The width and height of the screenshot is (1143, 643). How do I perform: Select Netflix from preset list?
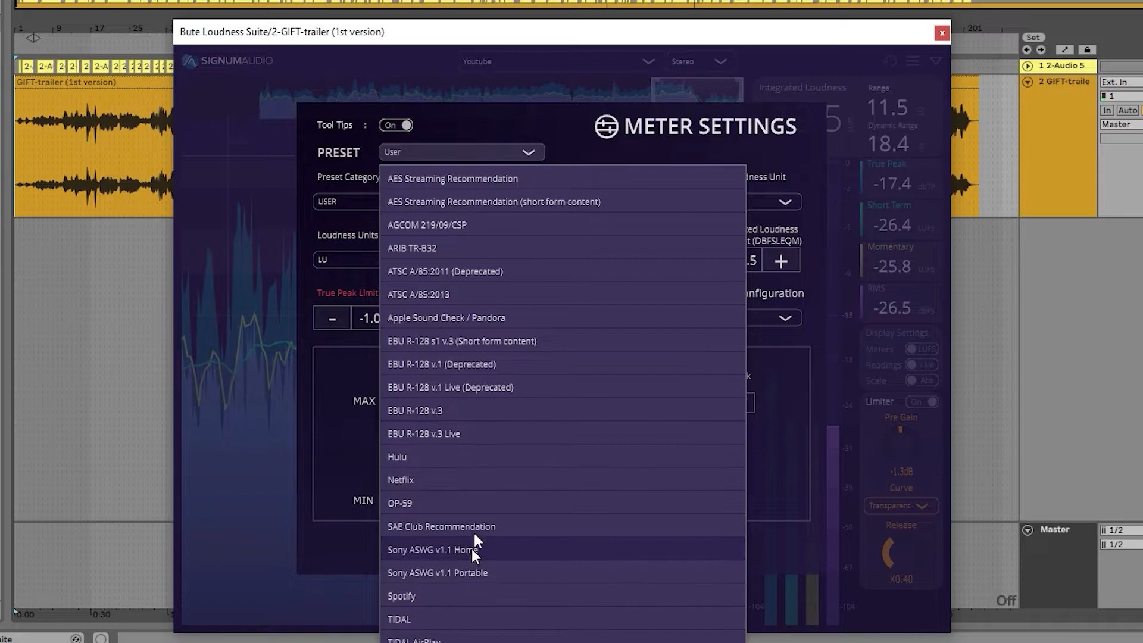pos(401,480)
